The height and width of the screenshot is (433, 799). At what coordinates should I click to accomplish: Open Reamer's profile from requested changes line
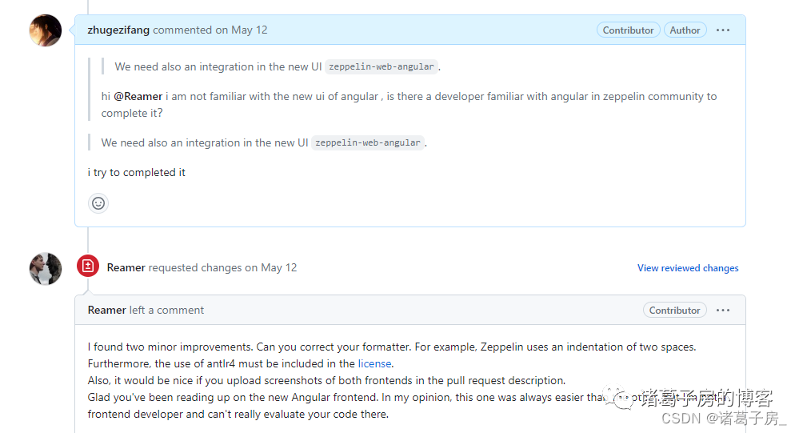[x=126, y=267]
